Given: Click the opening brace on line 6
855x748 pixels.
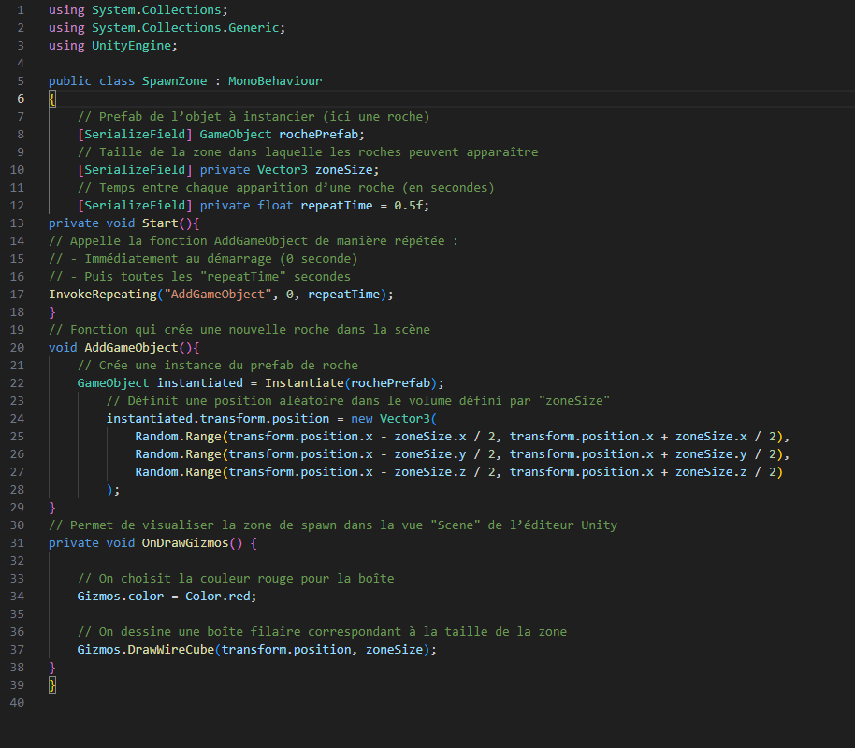Looking at the screenshot, I should click(52, 99).
